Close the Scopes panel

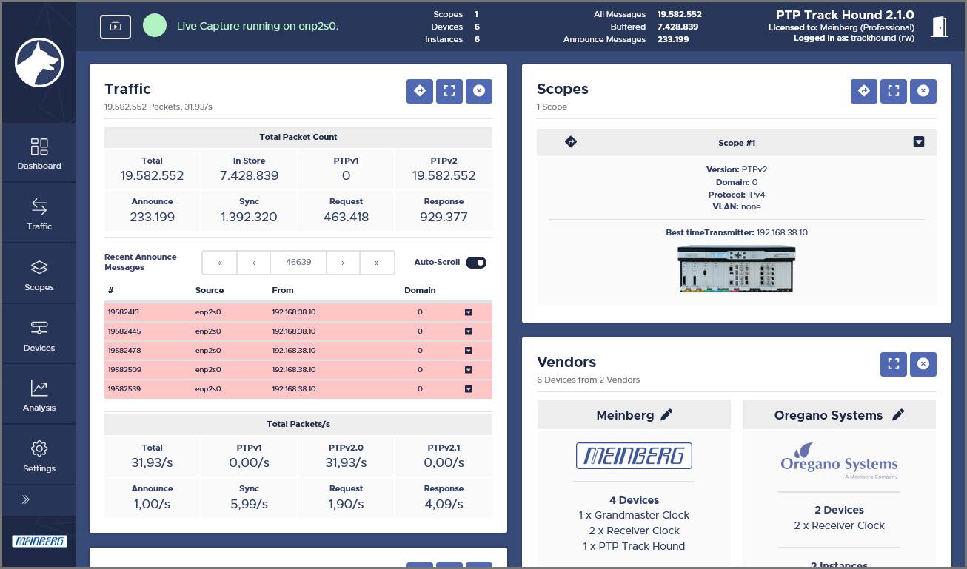pyautogui.click(x=923, y=91)
